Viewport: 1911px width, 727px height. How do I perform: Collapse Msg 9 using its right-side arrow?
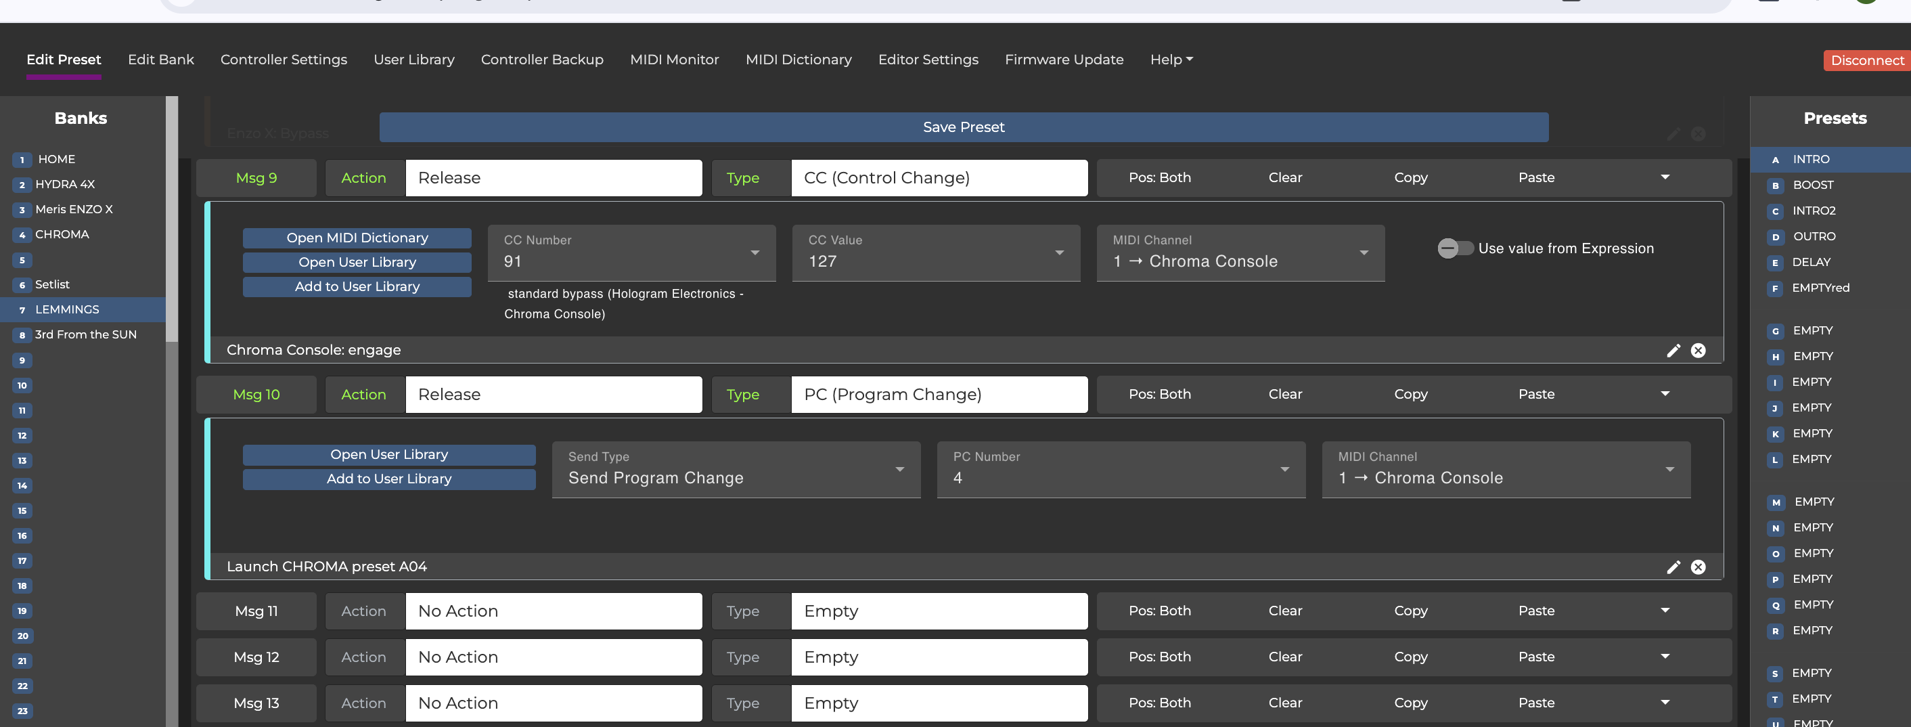pos(1665,177)
